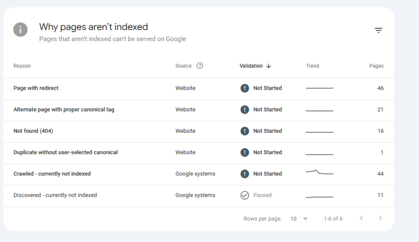Screen dimensions: 419x242
Task: Click trend sparkline for Page with redirect
Action: [320, 88]
